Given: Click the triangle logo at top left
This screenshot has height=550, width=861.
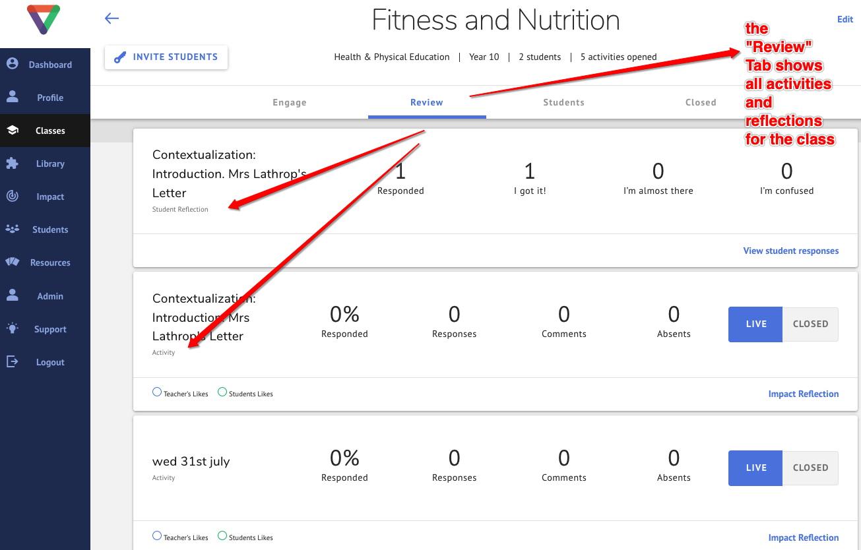Looking at the screenshot, I should point(44,20).
